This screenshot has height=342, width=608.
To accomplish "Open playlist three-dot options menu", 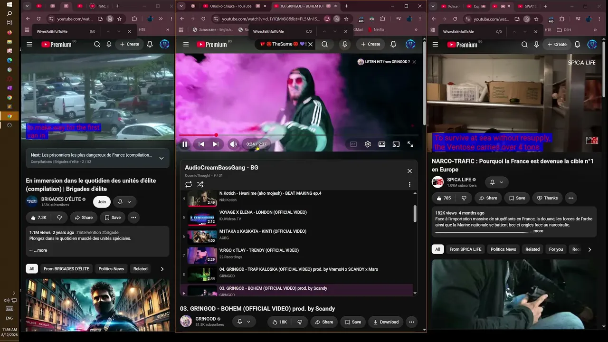I will [409, 184].
